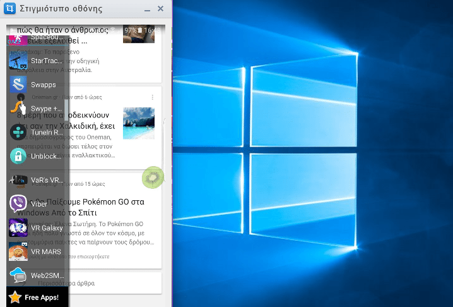Open three-dot menu on Oneman.gr card
Image resolution: width=453 pixels, height=307 pixels.
click(x=152, y=97)
